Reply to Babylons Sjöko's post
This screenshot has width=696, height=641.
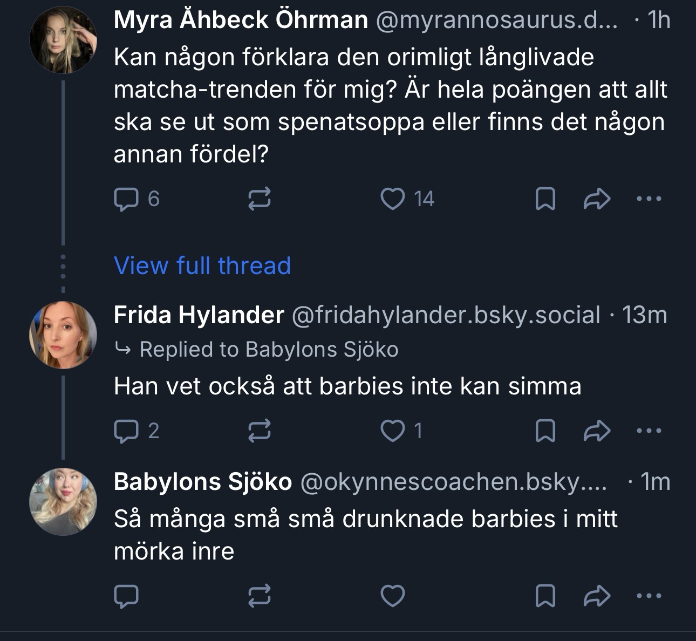pyautogui.click(x=126, y=596)
